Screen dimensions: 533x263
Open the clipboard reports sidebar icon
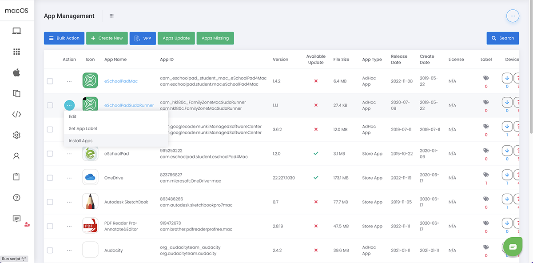click(x=16, y=177)
